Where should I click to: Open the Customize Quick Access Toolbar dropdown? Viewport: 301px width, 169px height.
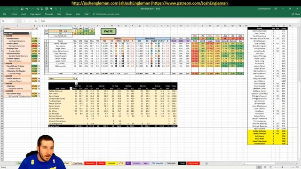(60, 9)
